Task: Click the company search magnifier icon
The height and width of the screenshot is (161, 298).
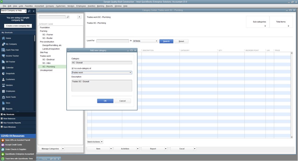Action: (x=29, y=11)
